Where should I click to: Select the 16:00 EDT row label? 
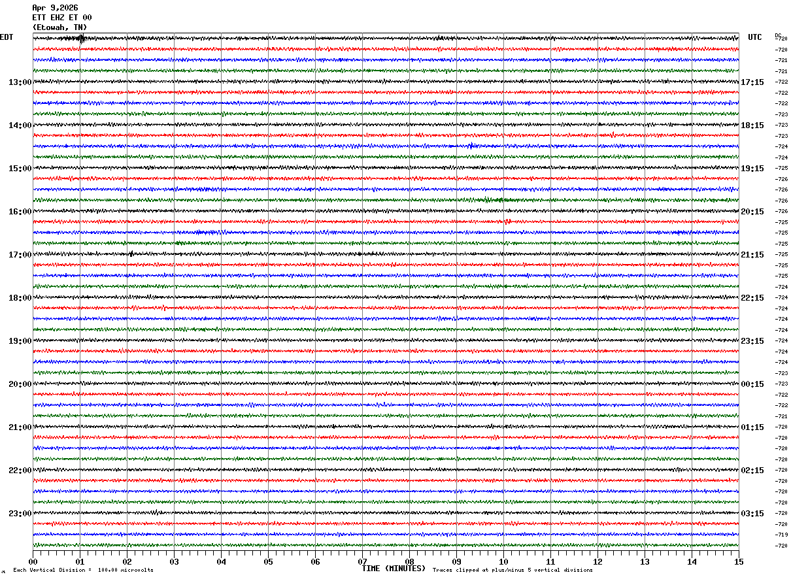pyautogui.click(x=20, y=212)
